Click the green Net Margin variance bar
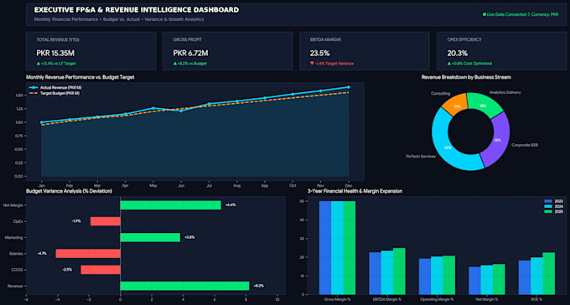 tap(170, 205)
